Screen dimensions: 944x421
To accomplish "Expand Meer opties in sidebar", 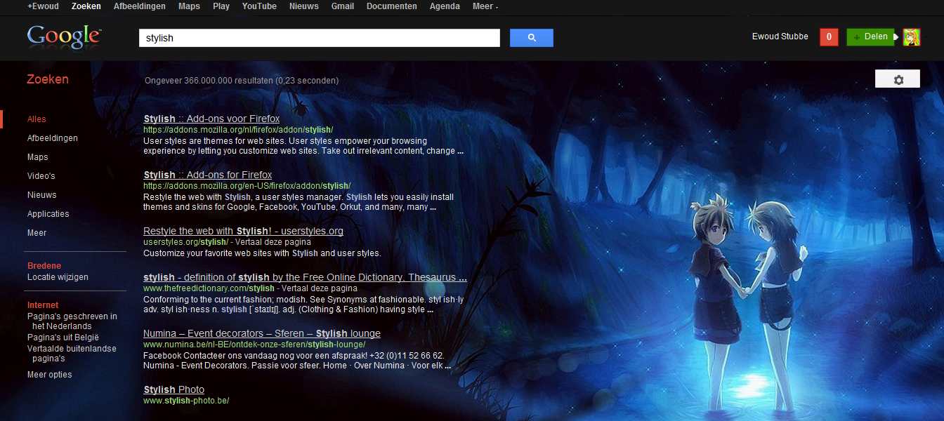I will click(x=50, y=375).
